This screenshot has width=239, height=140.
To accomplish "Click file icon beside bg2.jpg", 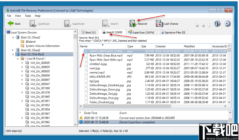I will (x=86, y=81).
